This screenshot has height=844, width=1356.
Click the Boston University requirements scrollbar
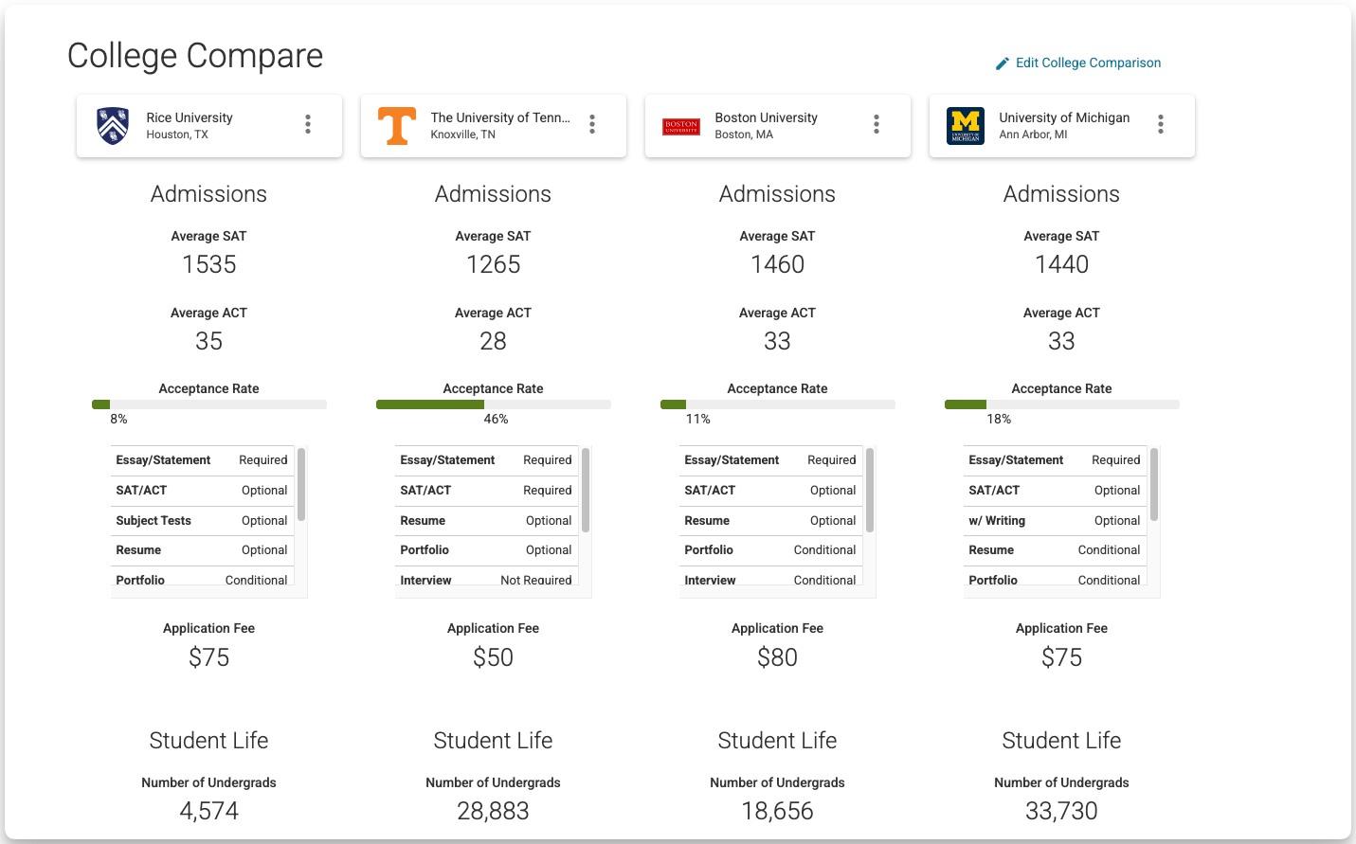tap(870, 490)
